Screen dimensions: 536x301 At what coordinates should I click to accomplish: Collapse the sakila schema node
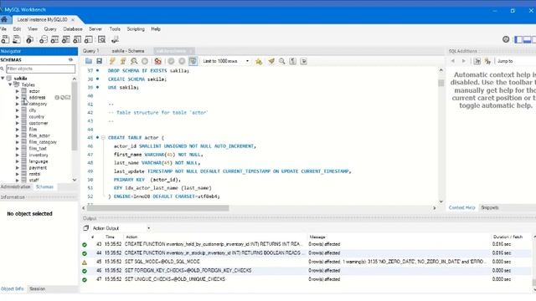point(3,78)
